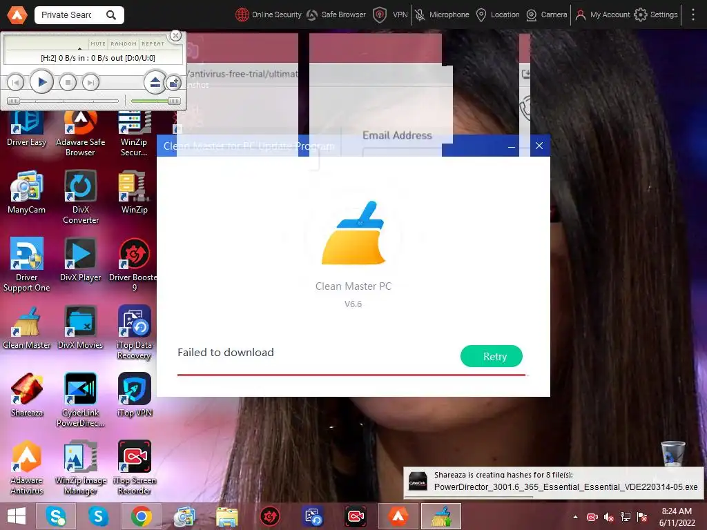This screenshot has width=707, height=530.
Task: Open Location setting in the top bar
Action: [x=498, y=15]
